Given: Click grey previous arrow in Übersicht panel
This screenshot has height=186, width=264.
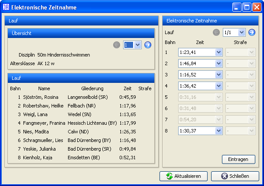Looking at the screenshot, I should click(117, 45).
